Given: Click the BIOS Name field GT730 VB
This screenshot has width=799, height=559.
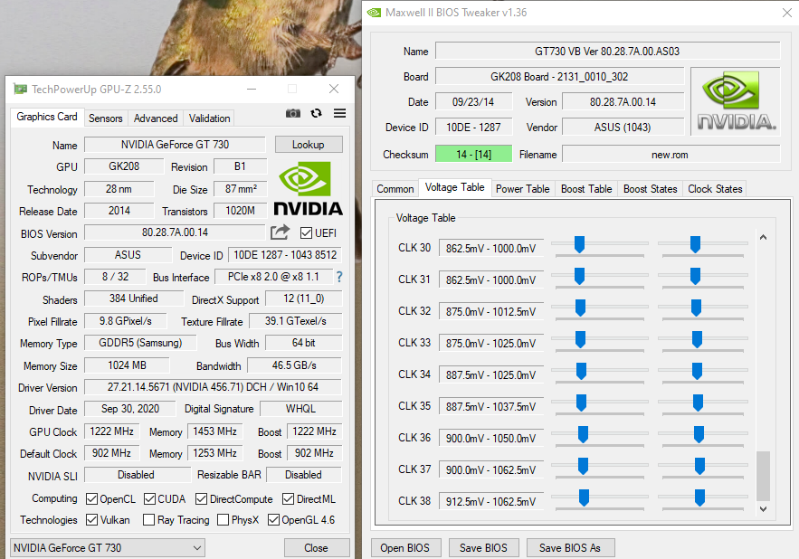Looking at the screenshot, I should coord(607,51).
